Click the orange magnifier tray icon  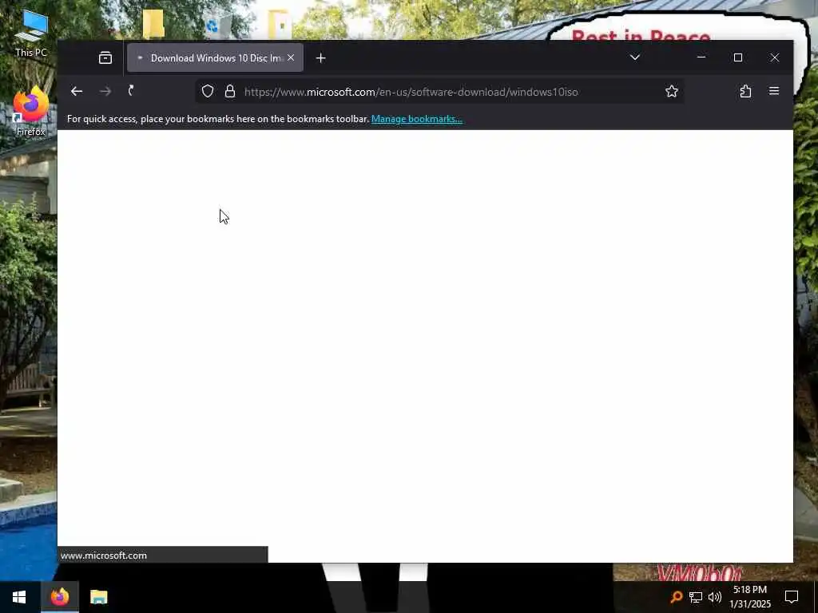click(676, 596)
